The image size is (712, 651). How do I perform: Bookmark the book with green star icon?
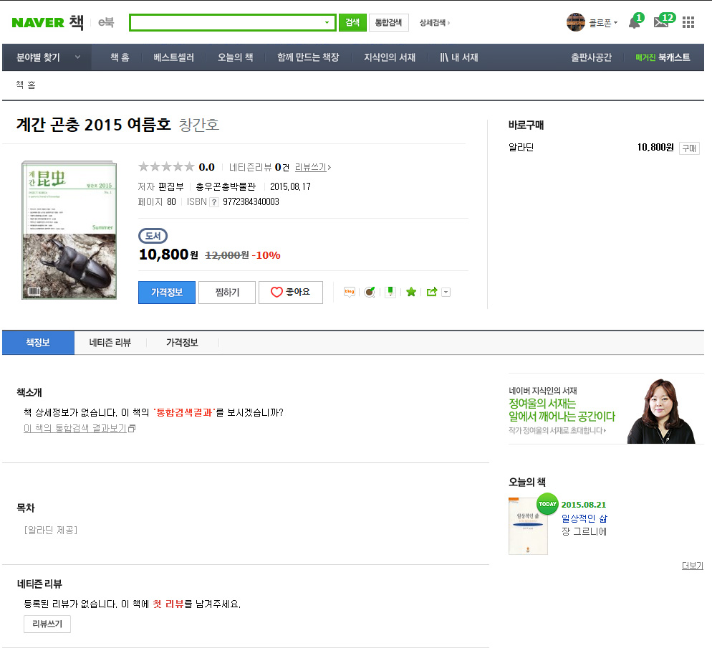point(411,292)
